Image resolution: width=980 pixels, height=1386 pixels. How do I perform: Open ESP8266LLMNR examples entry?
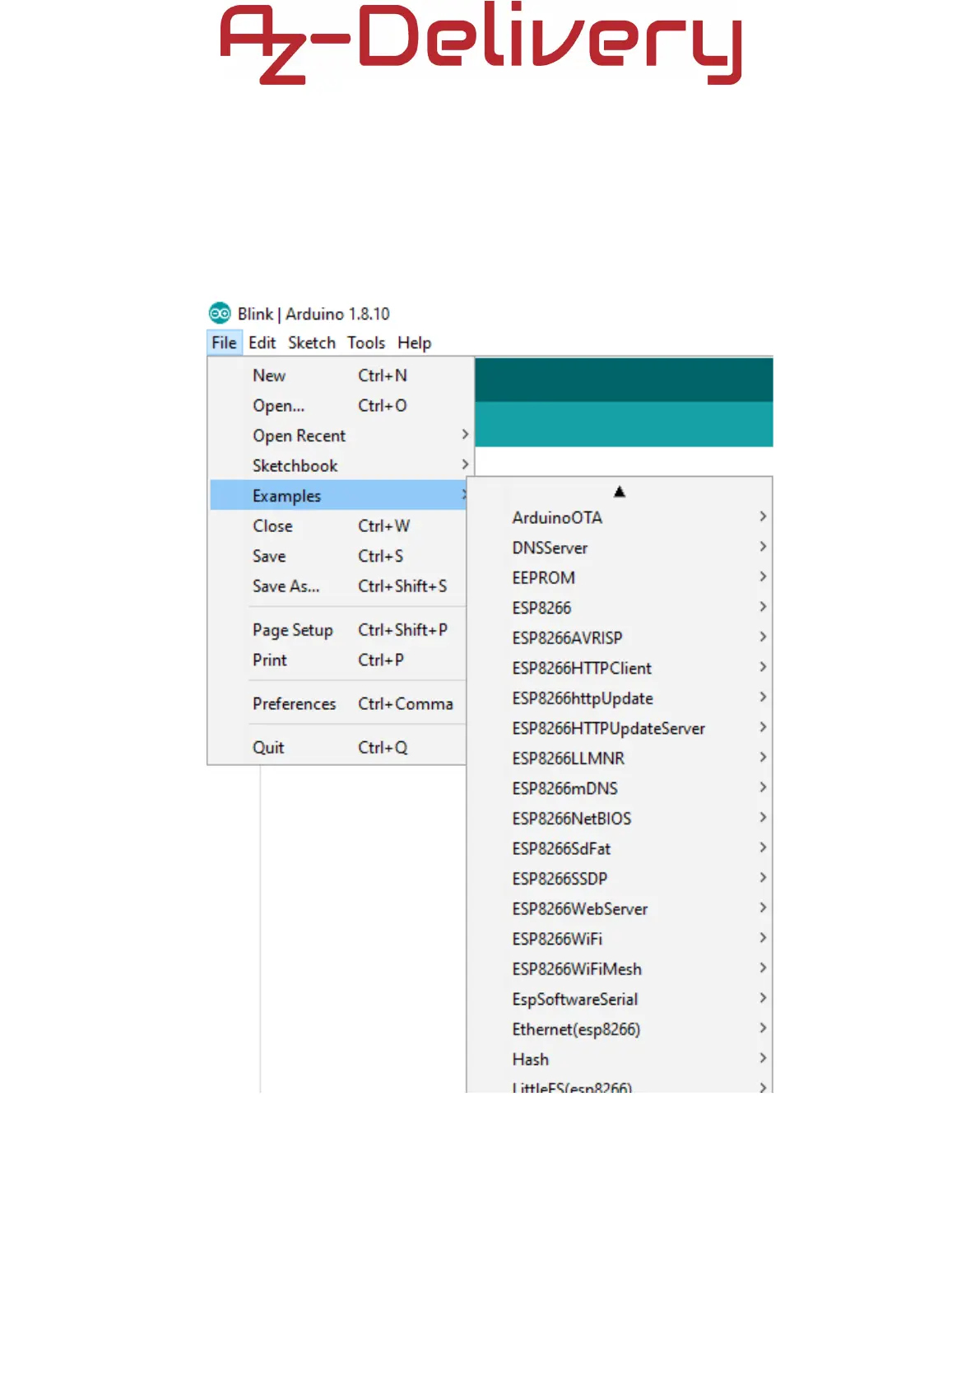(620, 758)
